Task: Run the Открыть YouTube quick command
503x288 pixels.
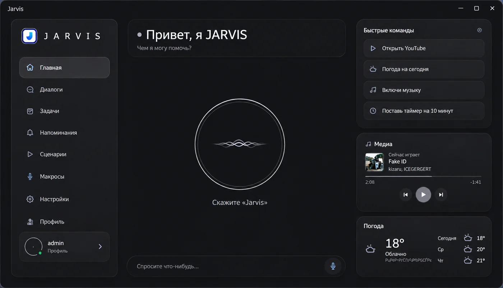Action: click(x=424, y=48)
